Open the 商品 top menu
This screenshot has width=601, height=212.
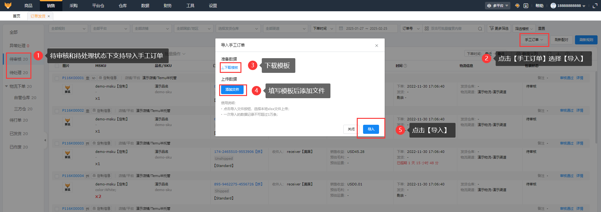(x=29, y=6)
